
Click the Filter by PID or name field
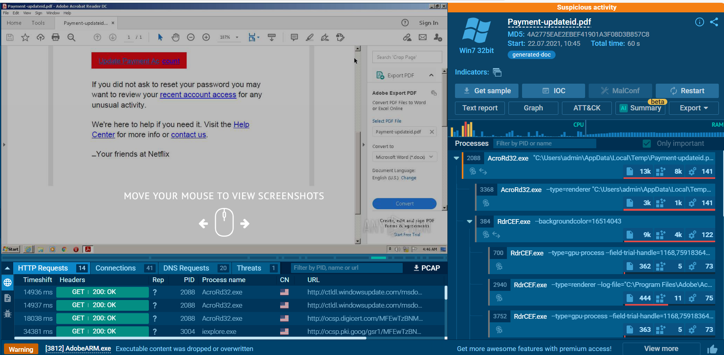[x=544, y=143]
